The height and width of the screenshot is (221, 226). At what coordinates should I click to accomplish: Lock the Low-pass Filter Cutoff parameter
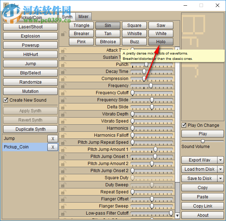(63, 213)
